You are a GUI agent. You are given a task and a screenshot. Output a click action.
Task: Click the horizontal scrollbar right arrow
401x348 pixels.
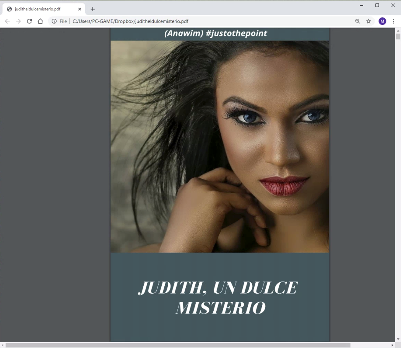point(392,345)
